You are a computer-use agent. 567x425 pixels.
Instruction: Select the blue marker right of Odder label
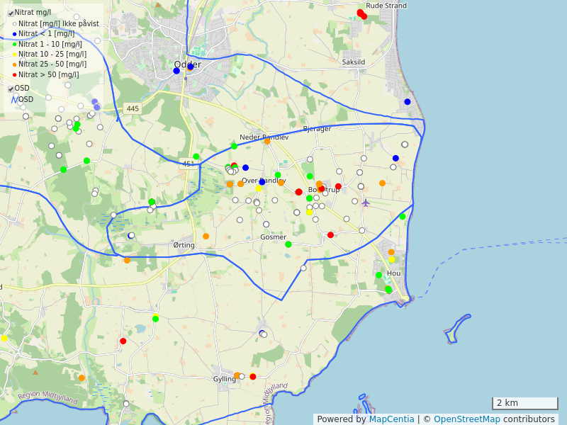click(190, 67)
